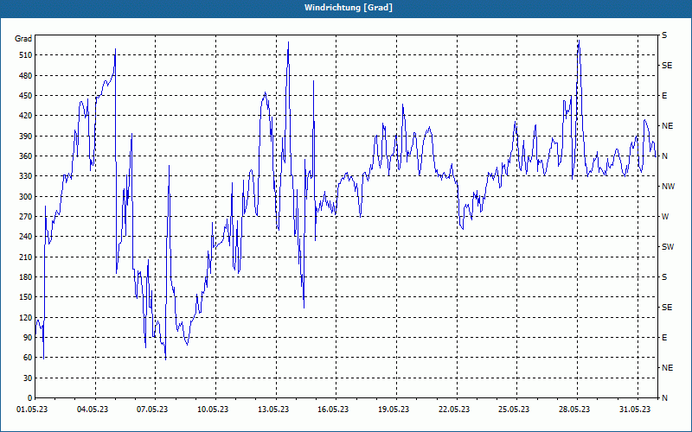Click the S compass label at 180 level
Viewport: 692px width, 432px height.
[664, 277]
